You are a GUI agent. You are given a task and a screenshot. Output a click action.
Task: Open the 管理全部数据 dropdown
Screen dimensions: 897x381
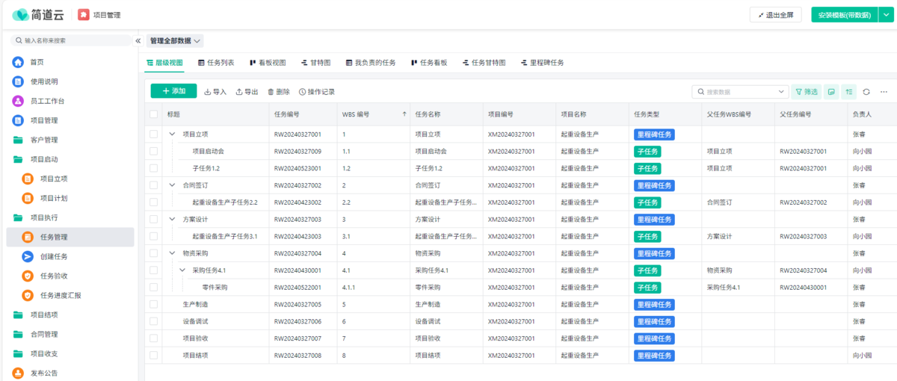[176, 41]
